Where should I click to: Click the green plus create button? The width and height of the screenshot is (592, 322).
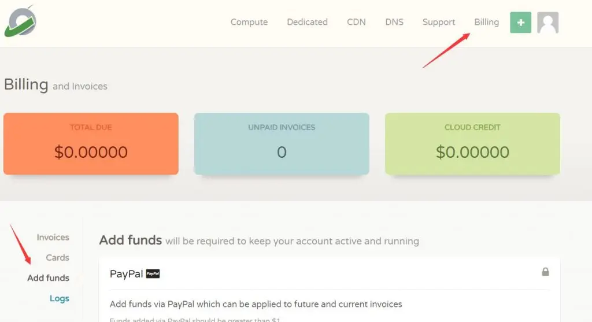[520, 23]
